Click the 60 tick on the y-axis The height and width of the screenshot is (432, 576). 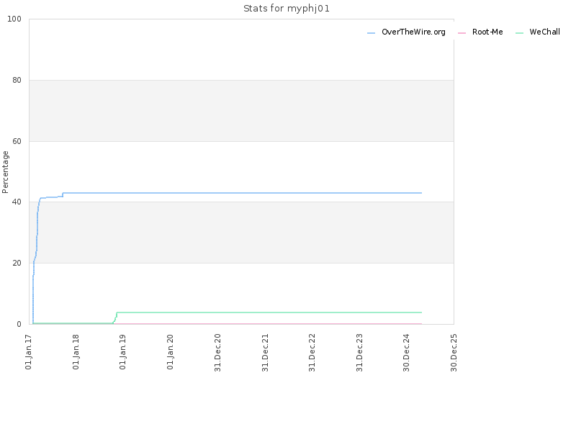[17, 141]
